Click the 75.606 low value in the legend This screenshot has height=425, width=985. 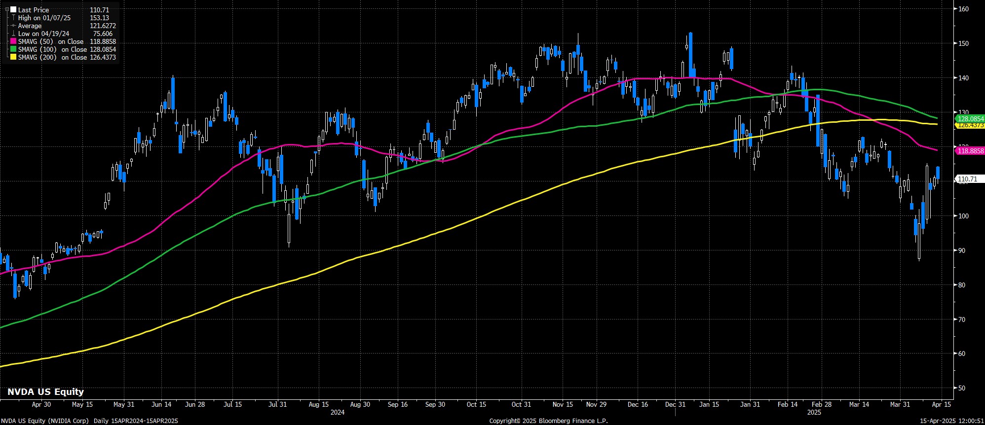[103, 34]
